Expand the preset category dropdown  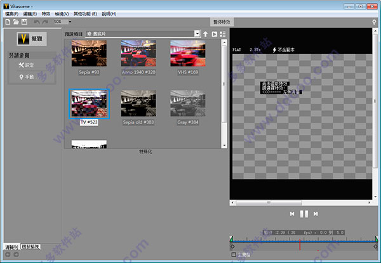(197, 34)
